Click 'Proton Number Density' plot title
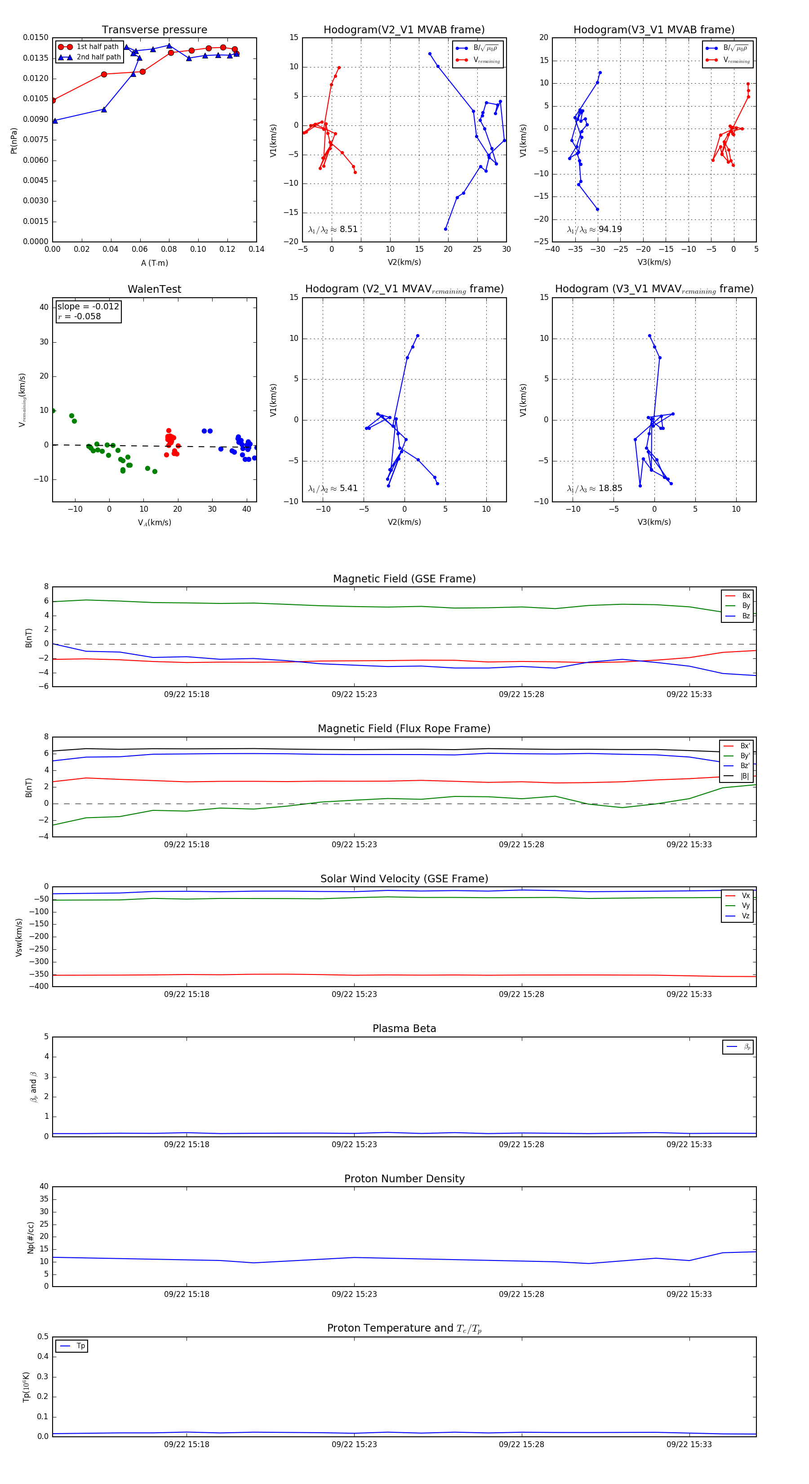 tap(404, 1179)
